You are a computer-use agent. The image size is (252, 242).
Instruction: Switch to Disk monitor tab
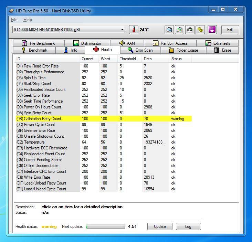click(x=87, y=43)
